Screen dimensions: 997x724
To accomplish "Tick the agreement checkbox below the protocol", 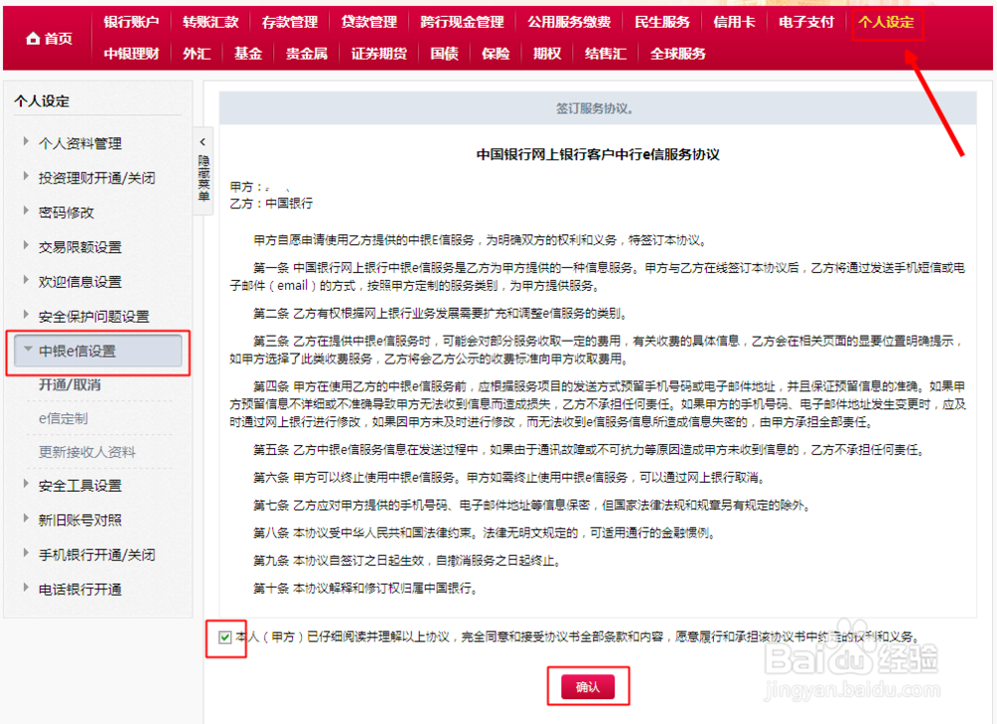I will (225, 637).
